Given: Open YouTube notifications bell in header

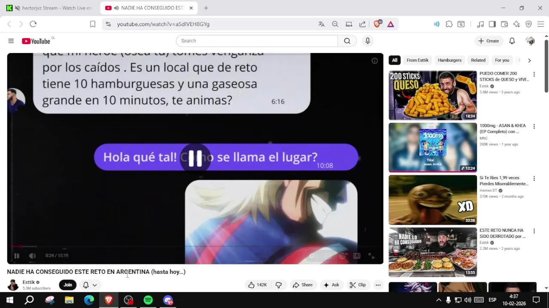Looking at the screenshot, I should [512, 41].
